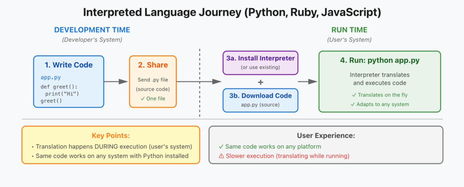The width and height of the screenshot is (464, 187).
Task: Click the arrow crossing the dashed divider
Action: tap(199, 81)
